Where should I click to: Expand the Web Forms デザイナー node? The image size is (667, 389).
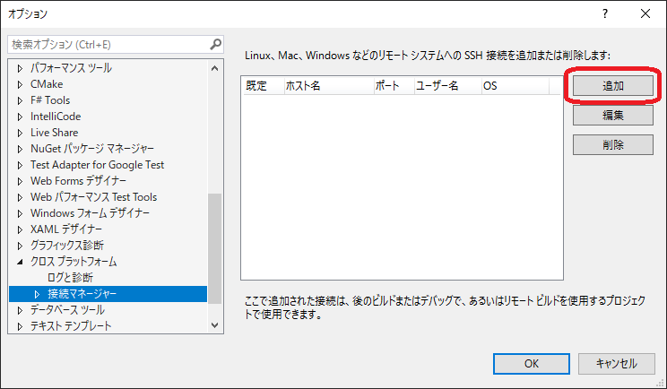click(x=20, y=181)
